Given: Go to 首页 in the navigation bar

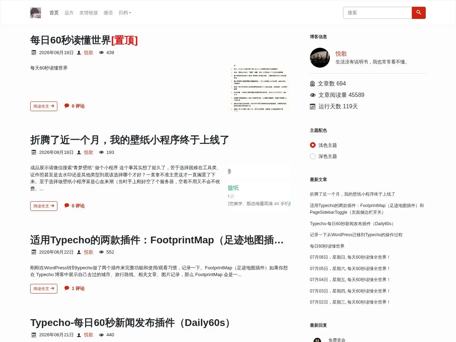Looking at the screenshot, I should pyautogui.click(x=54, y=13).
